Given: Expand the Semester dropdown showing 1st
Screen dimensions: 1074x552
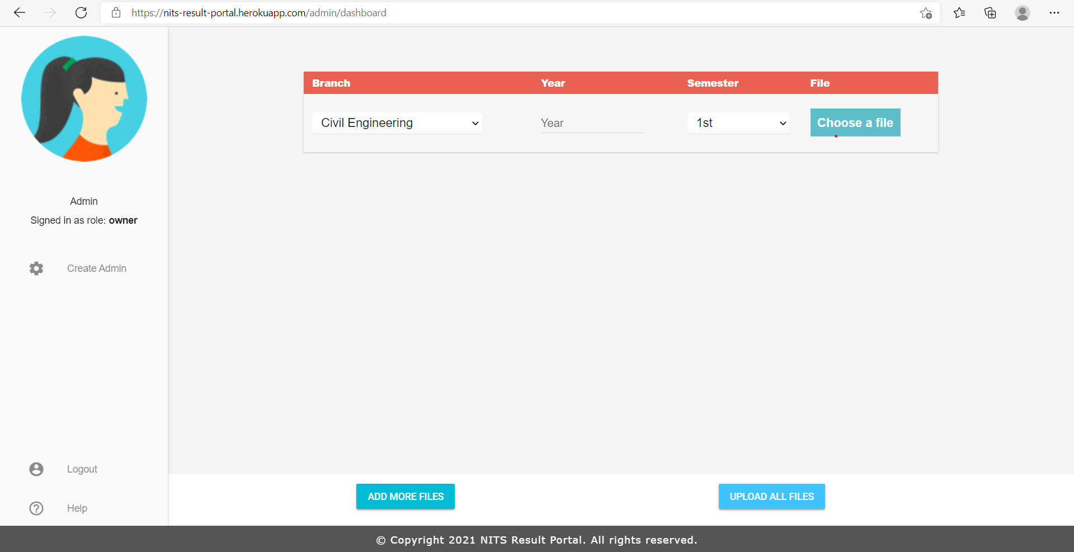Looking at the screenshot, I should point(738,123).
